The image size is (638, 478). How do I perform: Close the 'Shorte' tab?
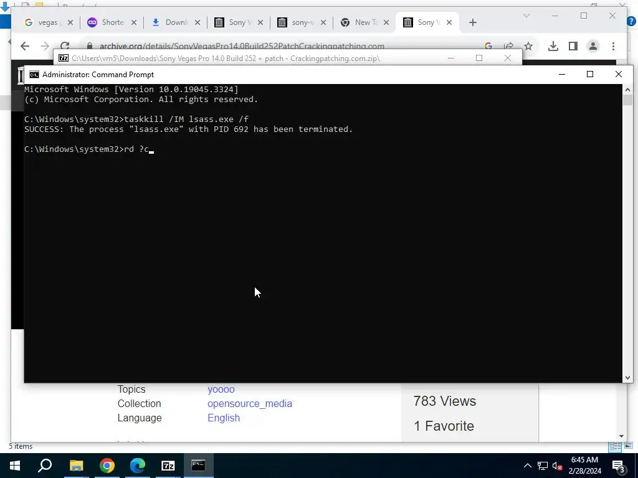point(134,22)
